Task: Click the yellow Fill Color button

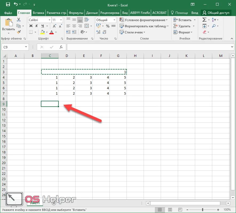Action: (x=43, y=32)
